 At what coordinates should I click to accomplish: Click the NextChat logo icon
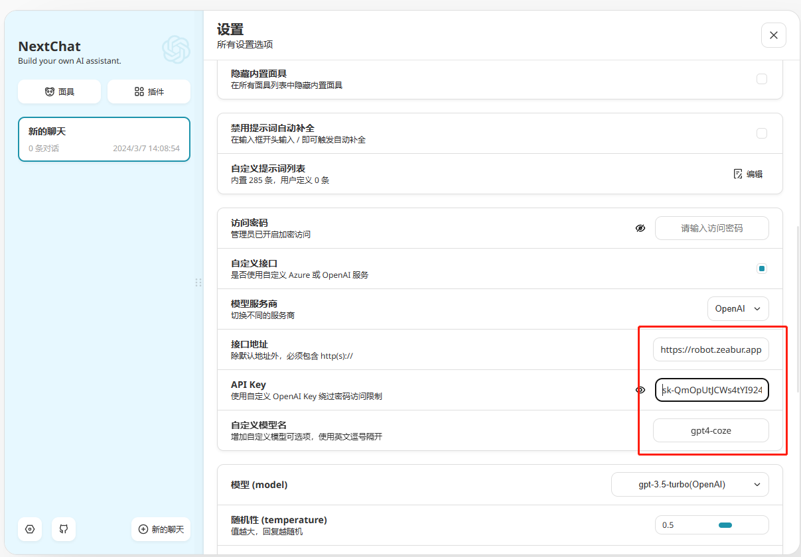(176, 49)
